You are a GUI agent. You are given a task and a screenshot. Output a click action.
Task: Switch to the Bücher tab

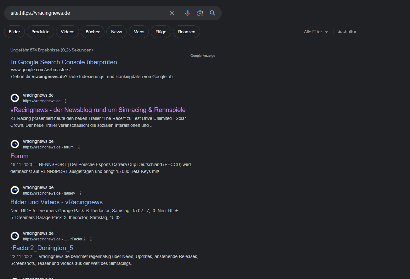93,32
